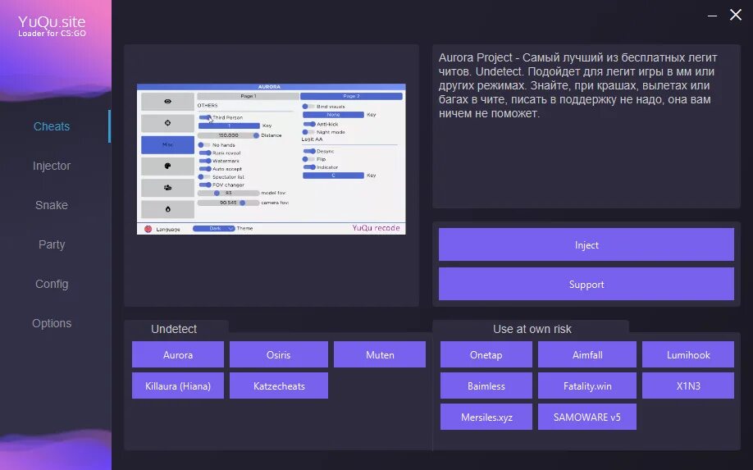Choose the Baimless cheat
The image size is (753, 470).
pyautogui.click(x=486, y=386)
